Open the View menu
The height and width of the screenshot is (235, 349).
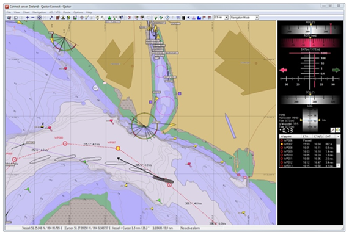17,12
